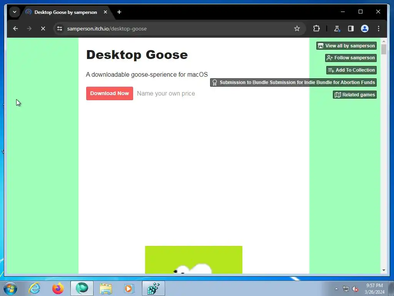Click the Download Now button
Viewport: 394px width, 296px height.
(x=110, y=93)
